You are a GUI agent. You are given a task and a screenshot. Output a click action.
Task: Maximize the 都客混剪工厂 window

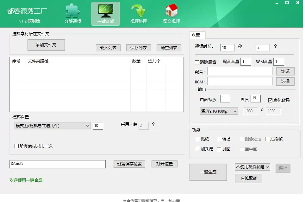pyautogui.click(x=287, y=3)
